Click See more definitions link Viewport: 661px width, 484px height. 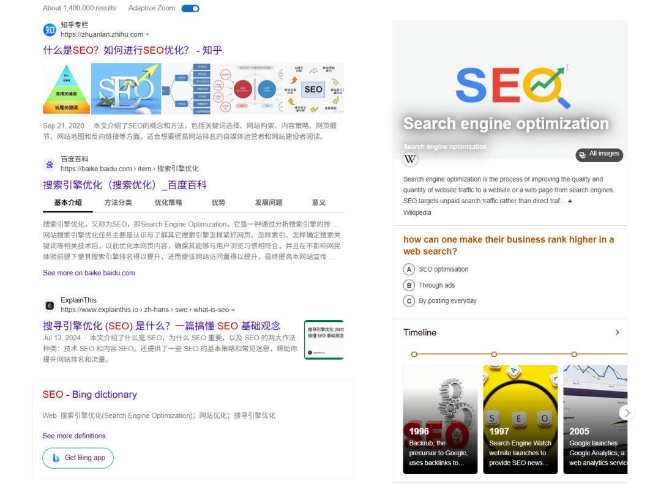[74, 436]
